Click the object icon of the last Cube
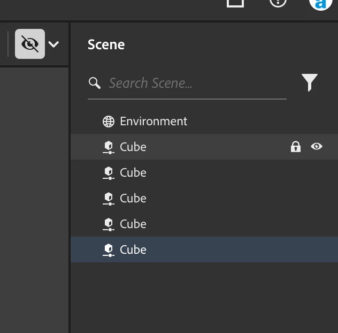Screen dimensions: 338x333 pyautogui.click(x=109, y=249)
